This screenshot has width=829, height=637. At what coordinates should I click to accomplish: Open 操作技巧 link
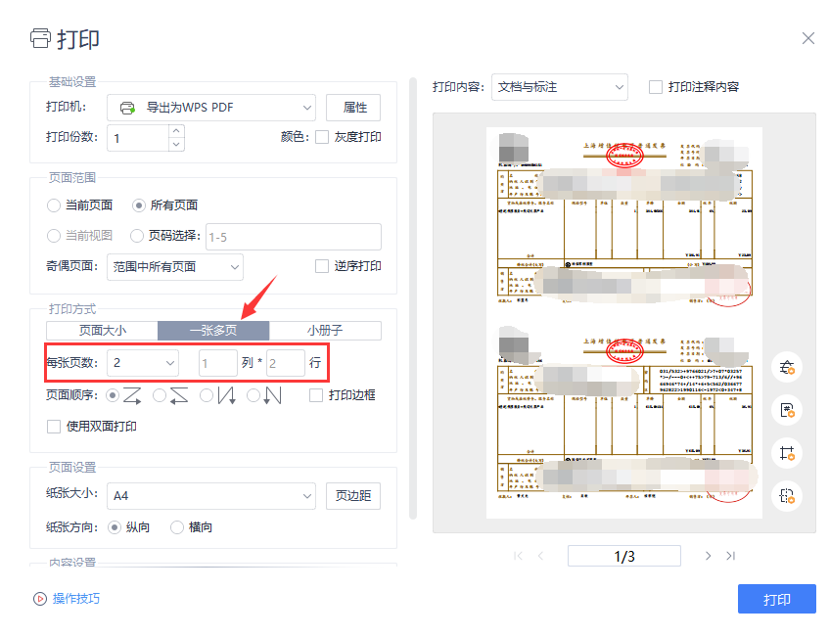click(76, 599)
